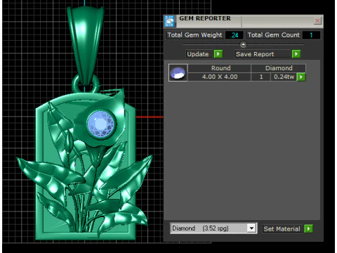Click the Total Gem Weight value .24
337x253 pixels.
click(x=234, y=35)
